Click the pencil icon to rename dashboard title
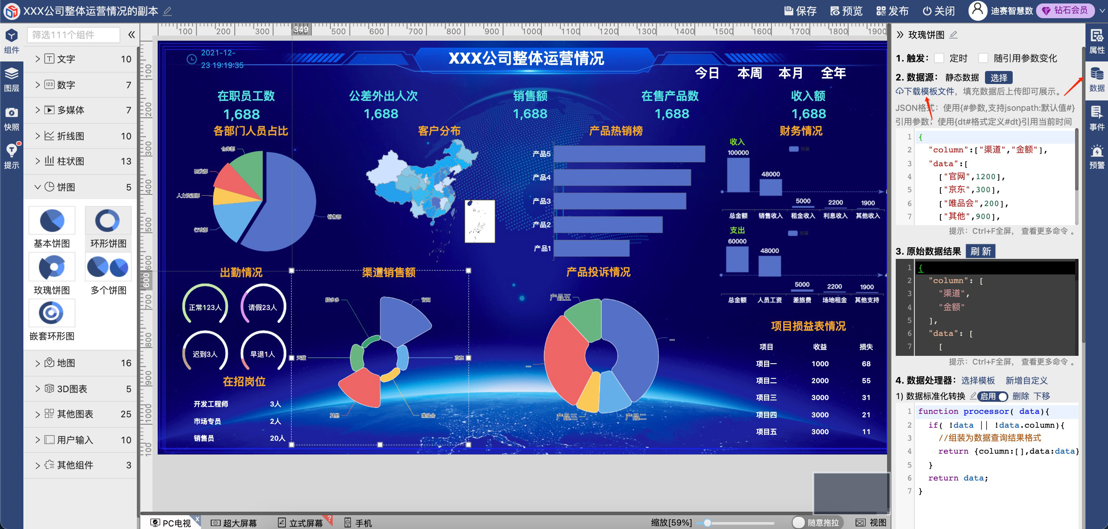This screenshot has width=1108, height=529. click(167, 11)
